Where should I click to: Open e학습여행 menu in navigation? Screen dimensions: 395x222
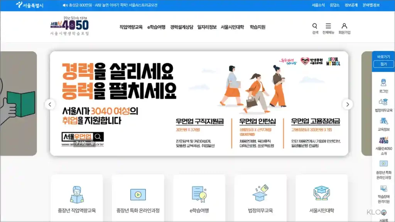(x=156, y=27)
